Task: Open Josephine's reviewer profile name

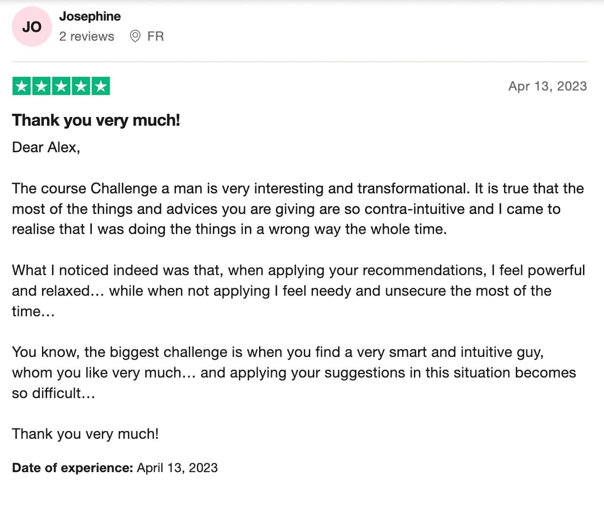Action: pos(90,16)
